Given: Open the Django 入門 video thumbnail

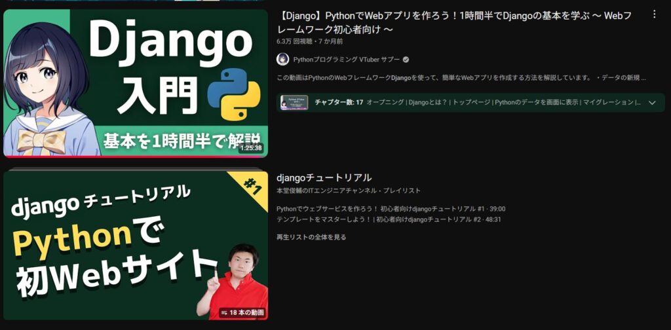Looking at the screenshot, I should click(x=136, y=83).
